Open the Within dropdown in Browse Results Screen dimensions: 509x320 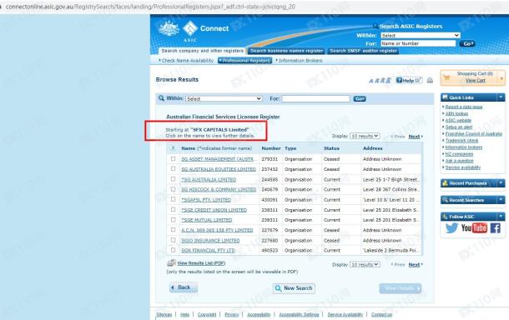click(x=224, y=98)
